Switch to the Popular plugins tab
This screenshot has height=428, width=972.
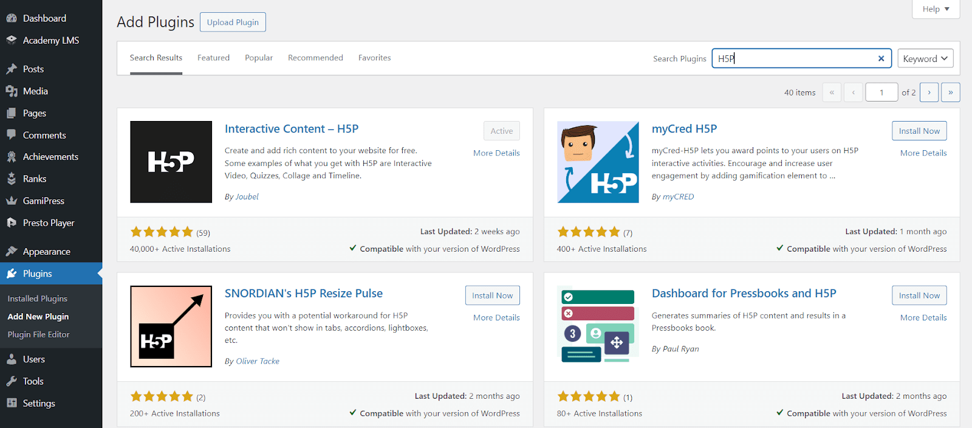[259, 58]
